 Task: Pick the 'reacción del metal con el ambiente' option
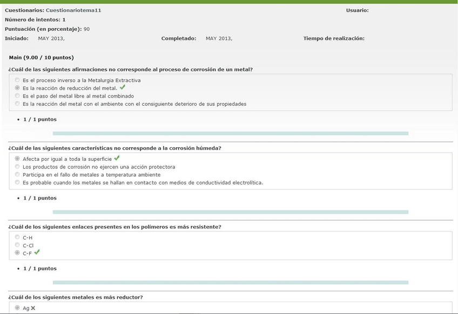[17, 104]
